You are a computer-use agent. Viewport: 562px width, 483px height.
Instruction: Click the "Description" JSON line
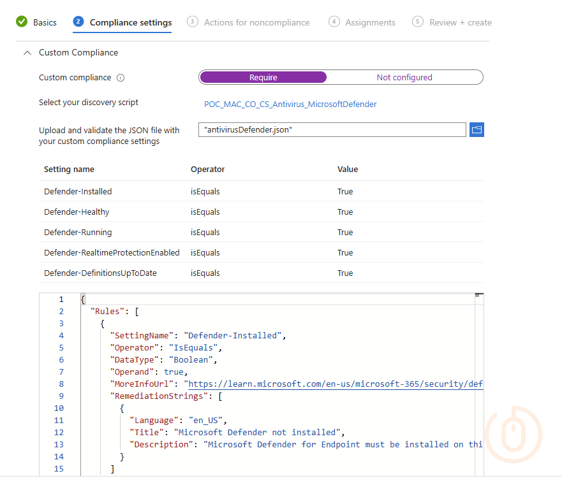306,444
